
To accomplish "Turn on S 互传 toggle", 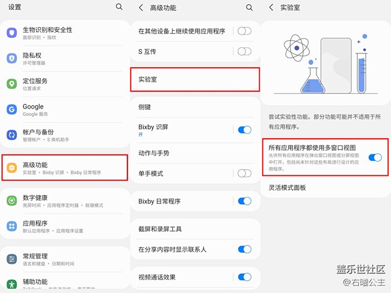I will click(x=244, y=52).
